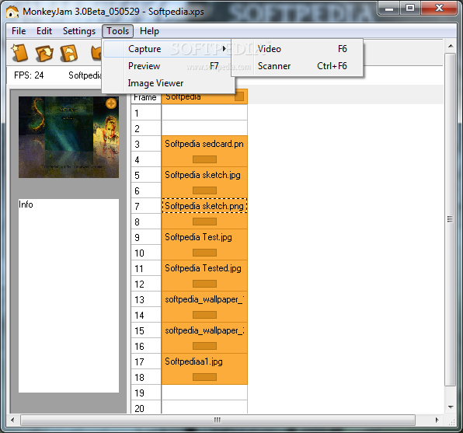
Task: Click the horizontal scrollbar right arrow
Action: [437, 420]
